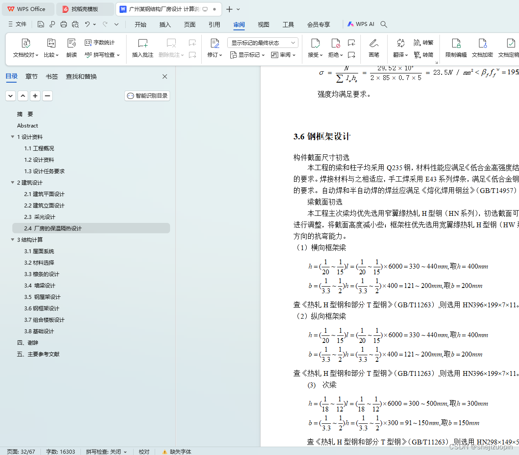The image size is (519, 455).
Task: Switch to the 书签 sidebar tab
Action: click(51, 76)
